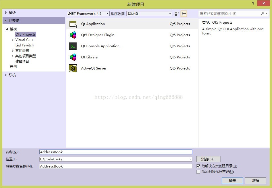Open the location path dropdown arrow
272x188 pixels.
pyautogui.click(x=190, y=159)
